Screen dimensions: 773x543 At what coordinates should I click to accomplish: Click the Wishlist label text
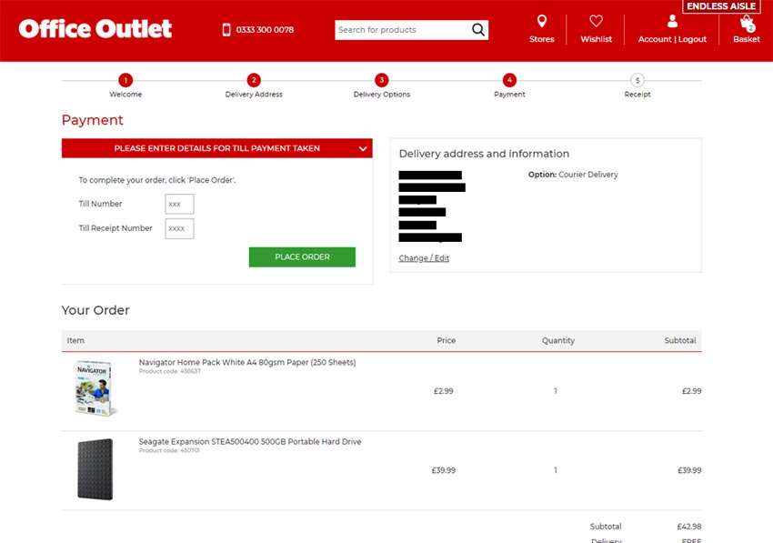point(596,39)
